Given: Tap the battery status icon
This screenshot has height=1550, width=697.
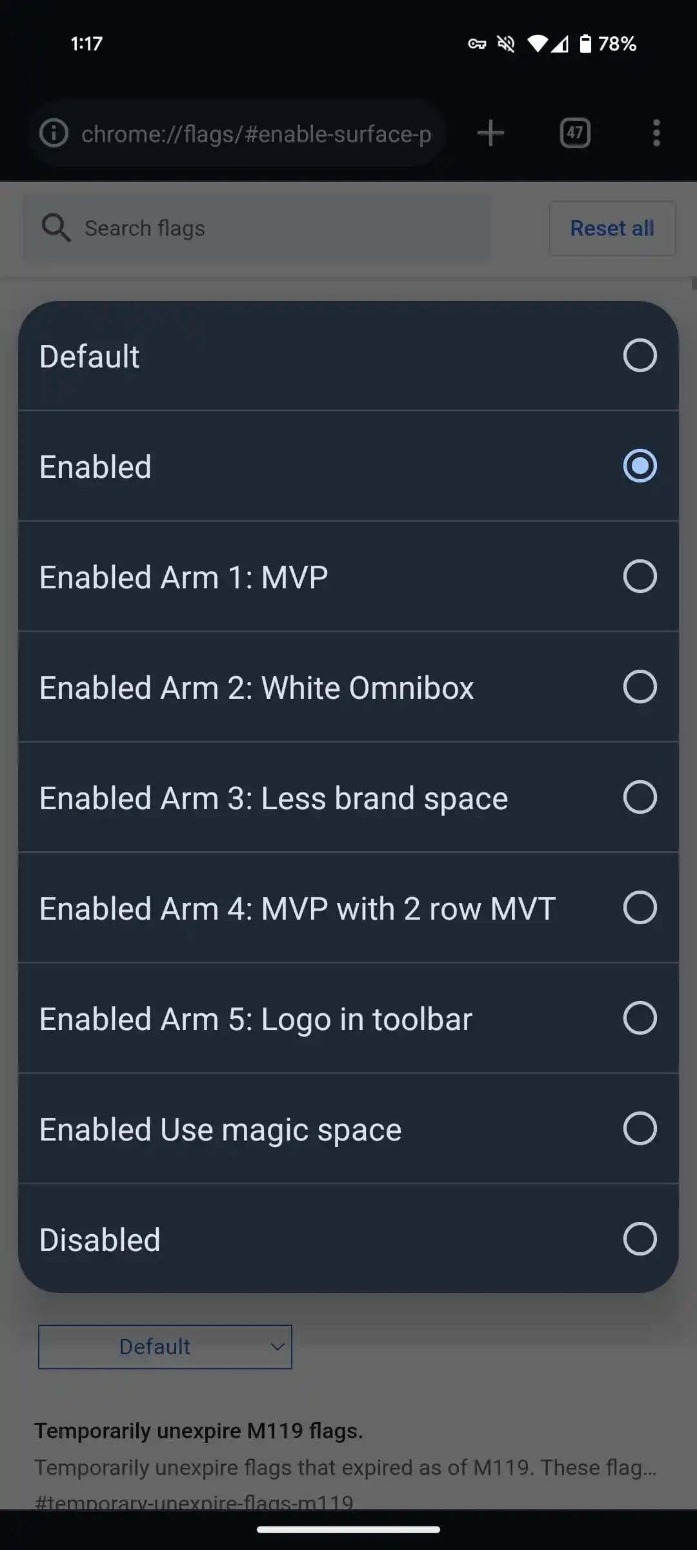Looking at the screenshot, I should click(585, 44).
